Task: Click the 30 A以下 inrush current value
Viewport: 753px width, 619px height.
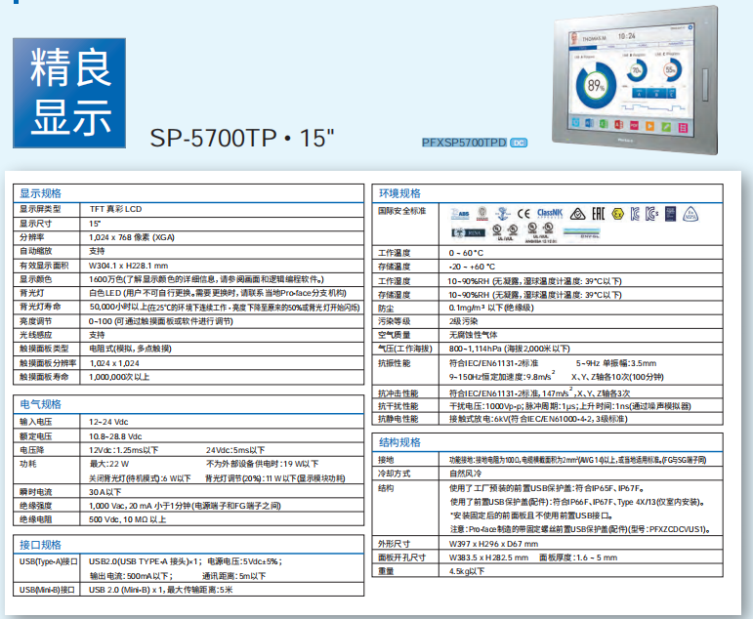Action: point(105,492)
